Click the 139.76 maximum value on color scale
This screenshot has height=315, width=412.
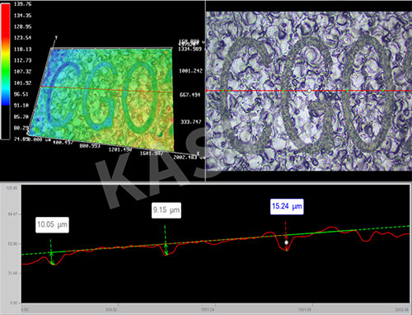click(22, 4)
